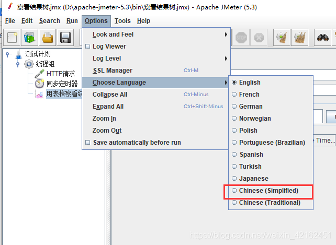
Task: Click the Clear All brooms toolbar icon
Action: click(300, 38)
